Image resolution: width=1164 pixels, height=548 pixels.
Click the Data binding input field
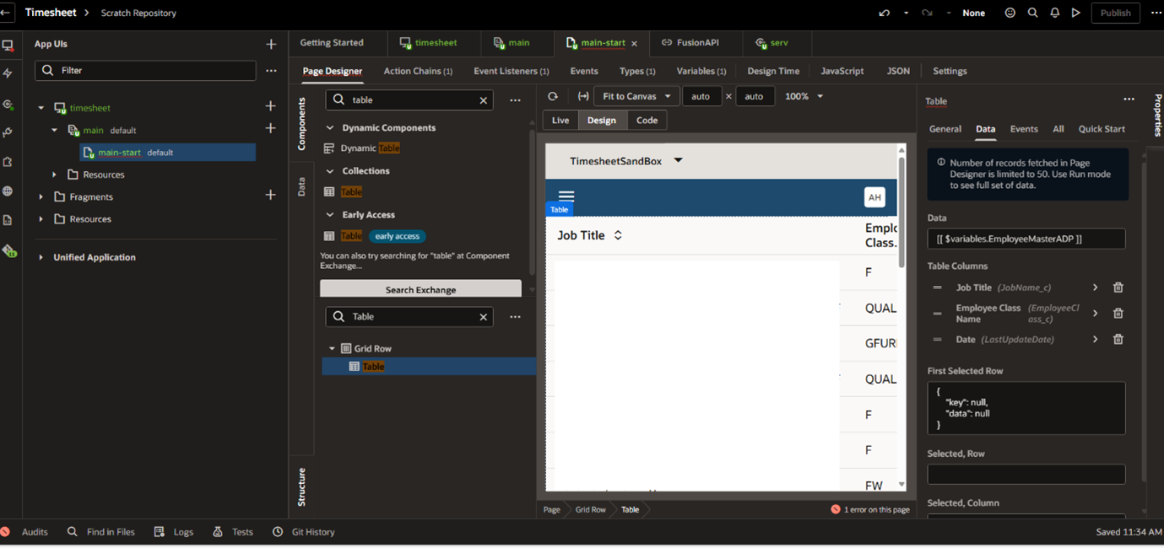click(x=1026, y=239)
